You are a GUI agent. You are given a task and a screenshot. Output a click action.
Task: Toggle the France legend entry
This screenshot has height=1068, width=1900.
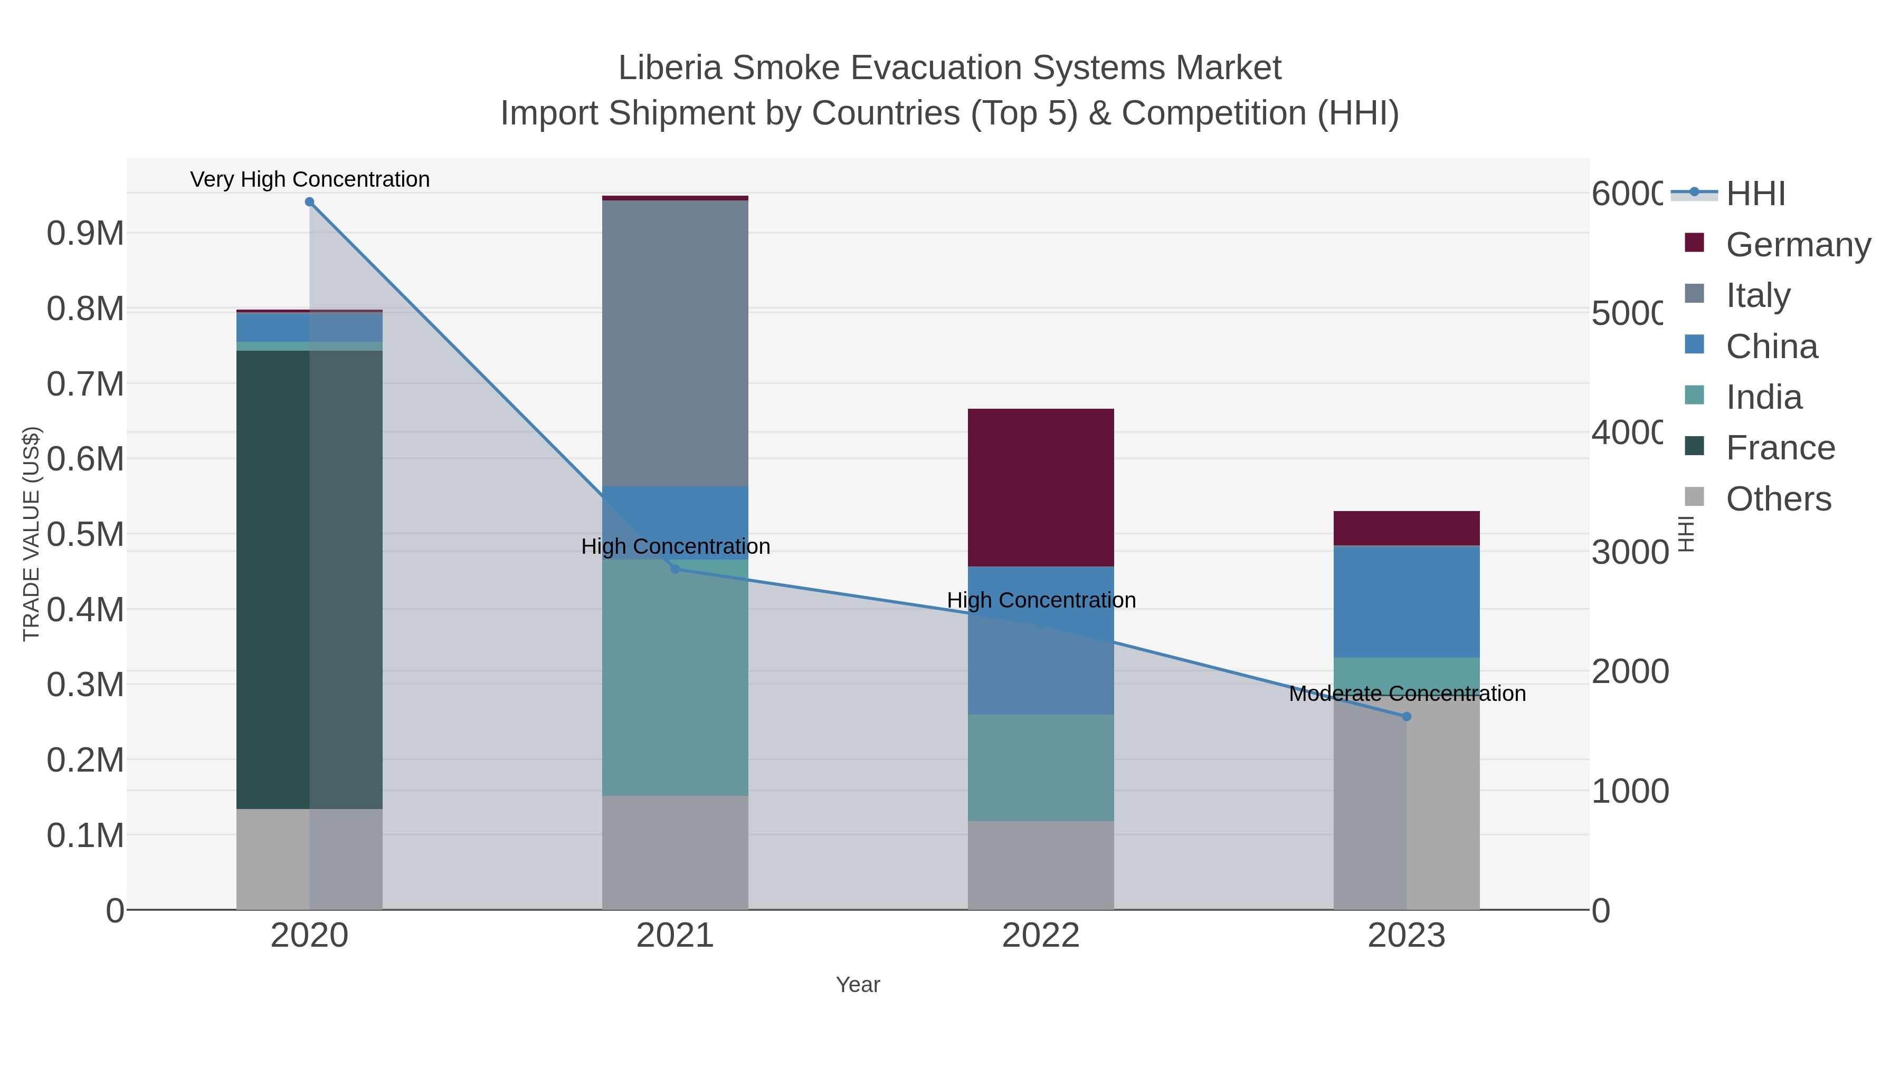[1760, 447]
